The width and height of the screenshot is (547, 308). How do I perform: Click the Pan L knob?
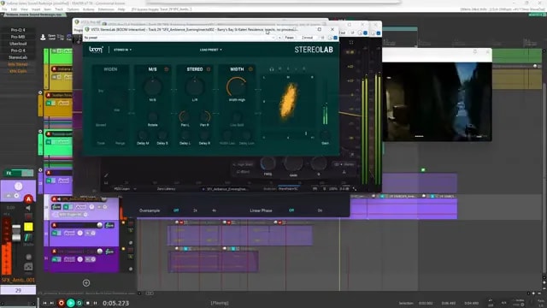tap(185, 116)
